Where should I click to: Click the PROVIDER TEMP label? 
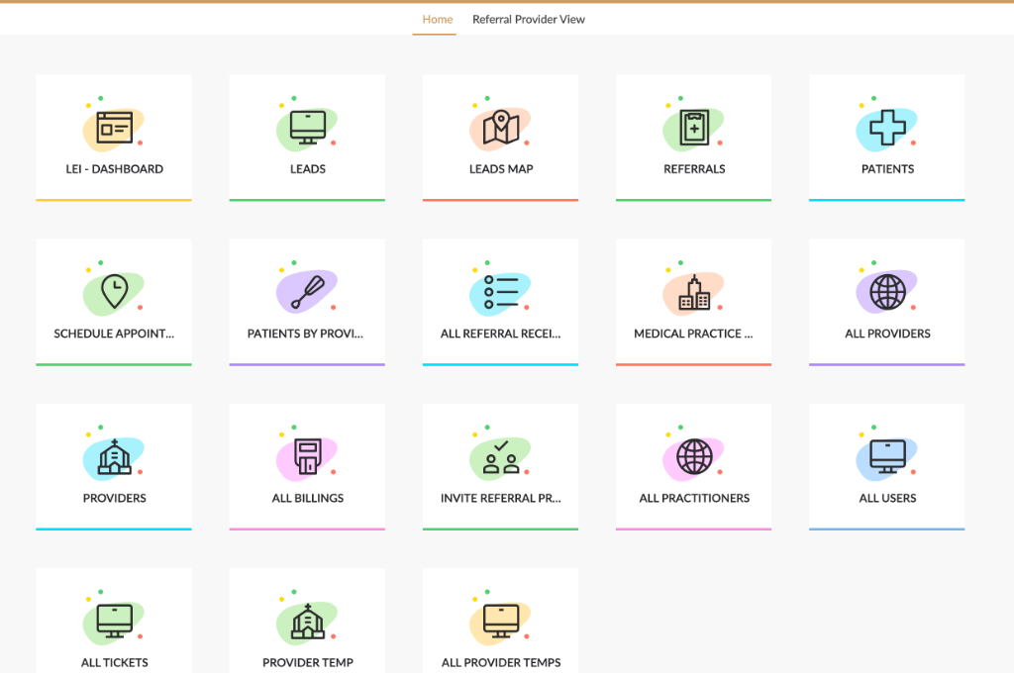[x=308, y=663]
